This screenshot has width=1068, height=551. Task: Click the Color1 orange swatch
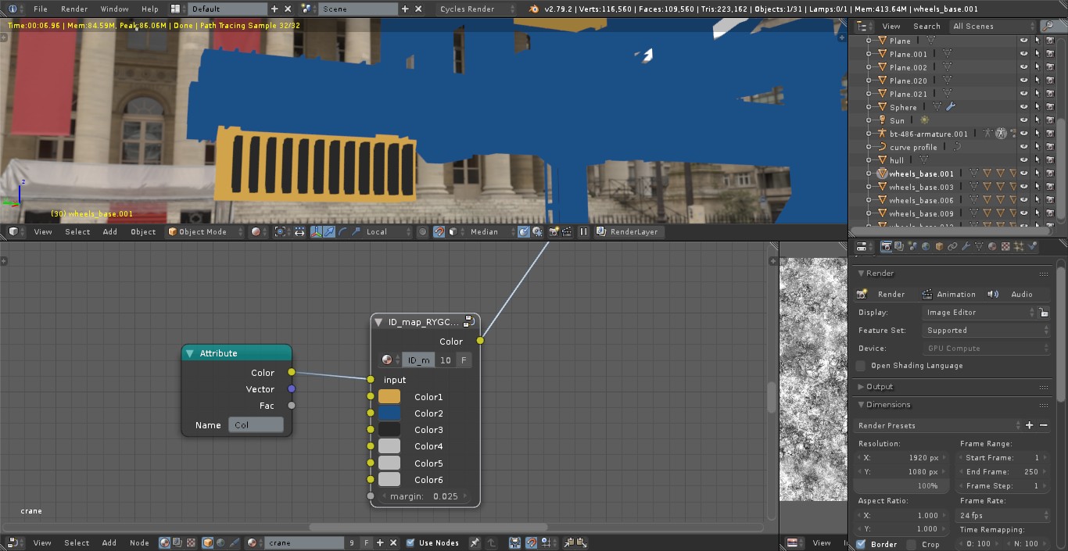389,397
